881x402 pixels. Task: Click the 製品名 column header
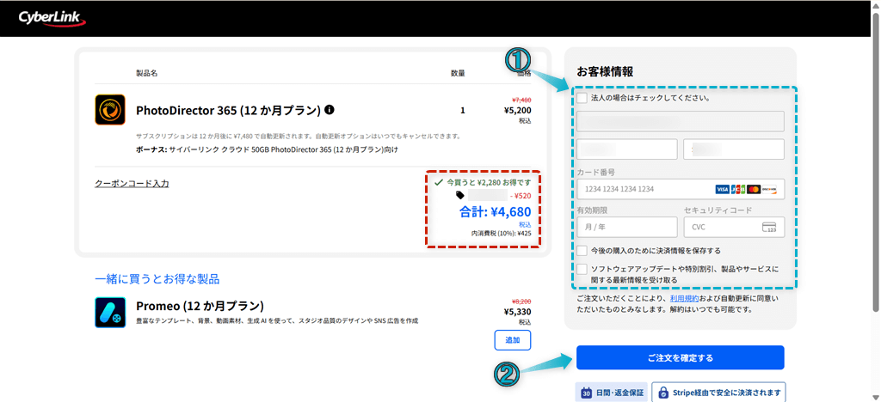pos(146,74)
